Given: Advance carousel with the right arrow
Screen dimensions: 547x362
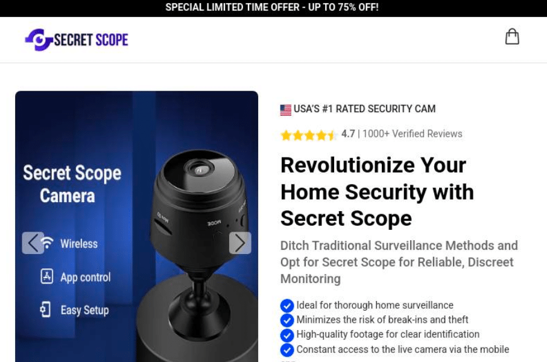Looking at the screenshot, I should 240,243.
